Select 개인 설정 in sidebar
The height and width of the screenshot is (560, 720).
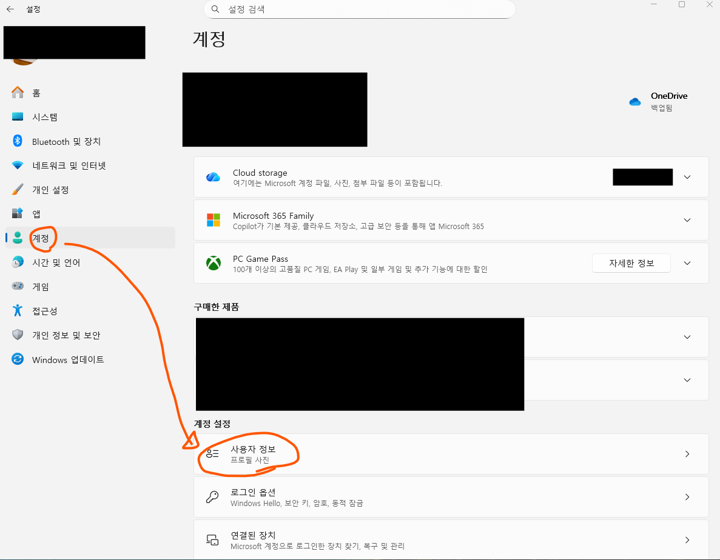tap(50, 190)
